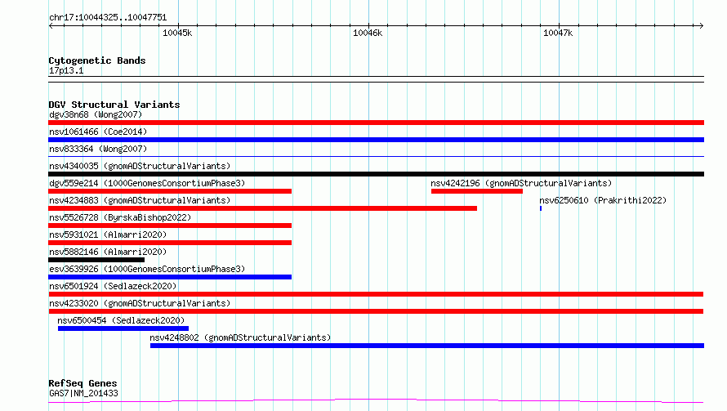Click the nsv4340035 (gnomADStructuralVariants) label
Screen dimensions: 727x411
coord(140,166)
